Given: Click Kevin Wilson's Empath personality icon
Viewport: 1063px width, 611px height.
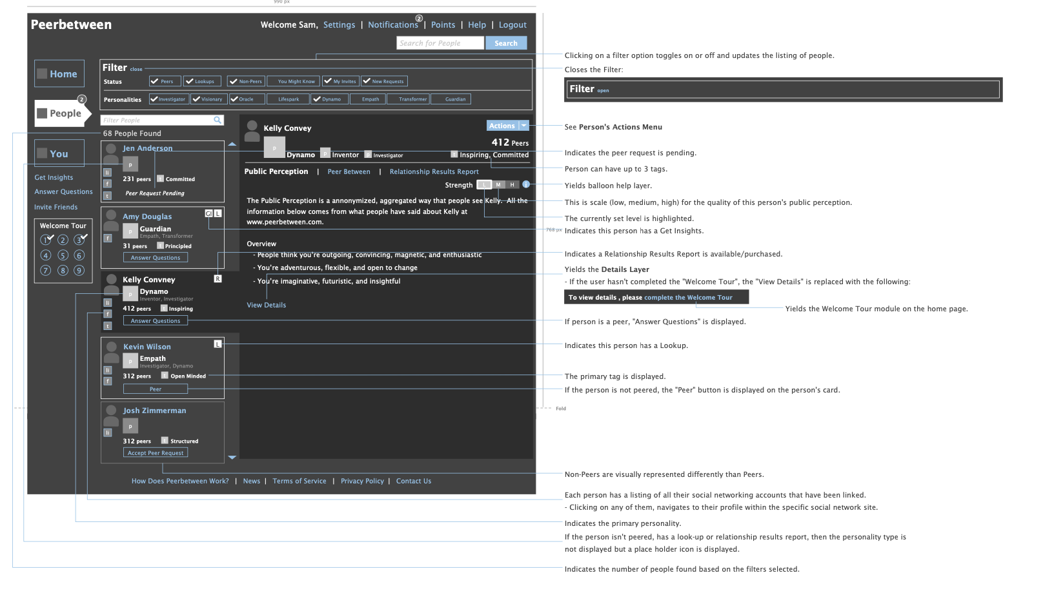Looking at the screenshot, I should (x=130, y=361).
